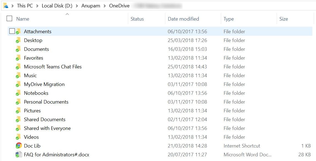Image resolution: width=316 pixels, height=161 pixels.
Task: Sort by the Name column header
Action: 23,19
